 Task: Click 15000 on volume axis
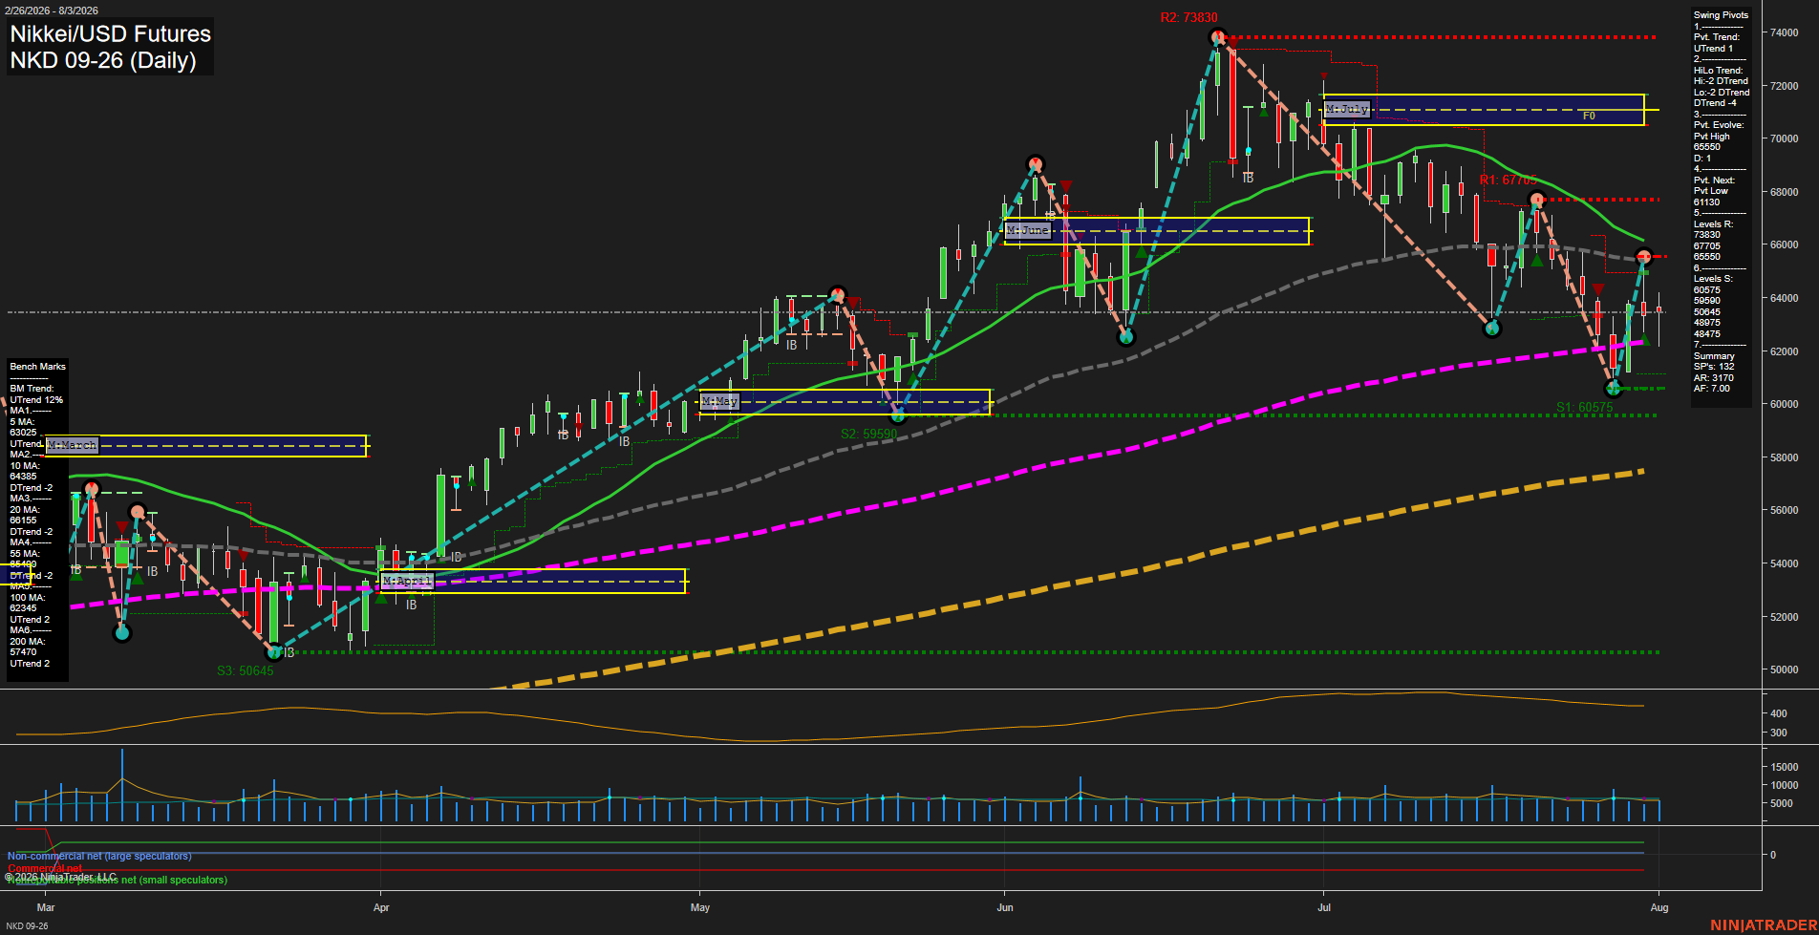(x=1785, y=767)
